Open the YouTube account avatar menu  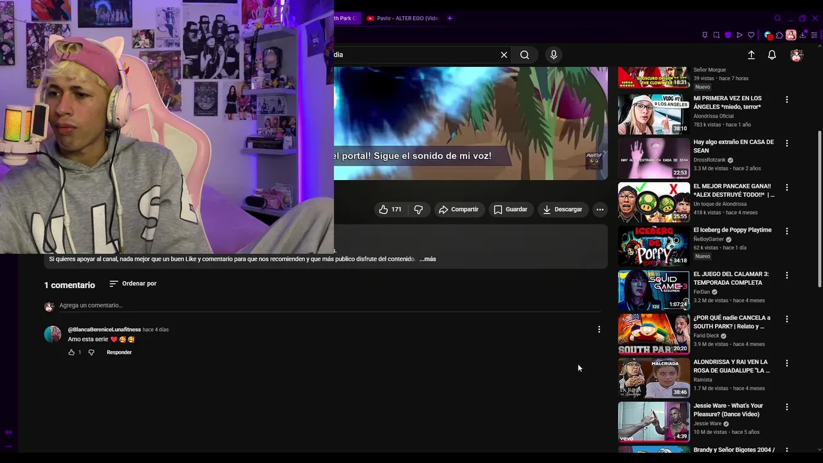tap(797, 55)
